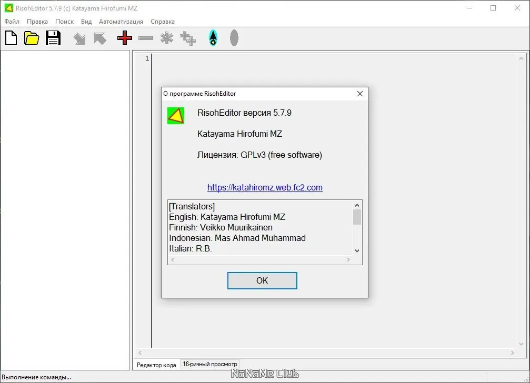Click line number 1 in the editor gutter

(x=147, y=58)
